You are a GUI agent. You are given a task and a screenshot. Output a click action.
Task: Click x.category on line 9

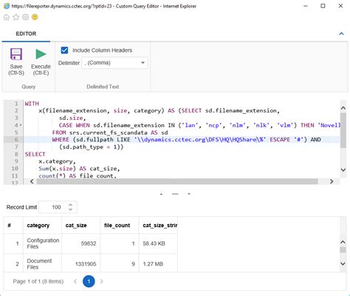[57, 161]
